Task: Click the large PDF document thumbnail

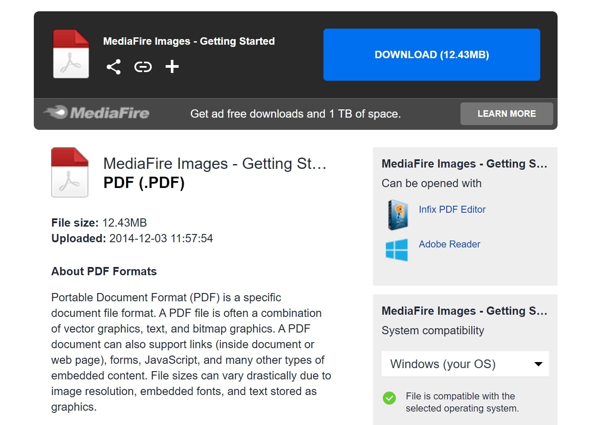Action: (69, 172)
